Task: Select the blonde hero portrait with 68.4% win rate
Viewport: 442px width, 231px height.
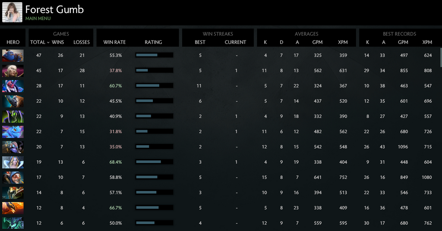Action: pyautogui.click(x=13, y=162)
